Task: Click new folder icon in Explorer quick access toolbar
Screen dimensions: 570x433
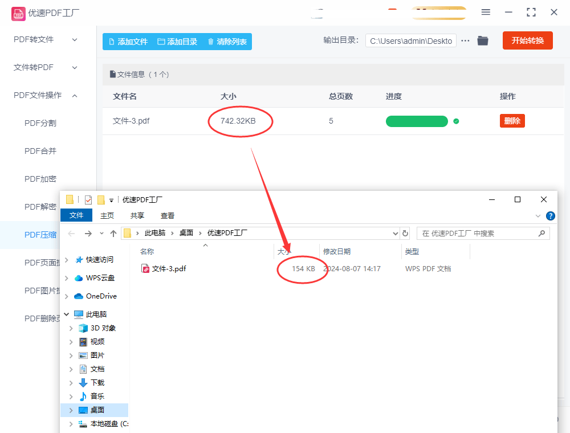Action: (101, 200)
